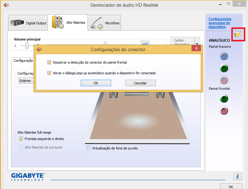This screenshot has height=189, width=248.
Task: Click the ANALÓGICO heading
Action: click(219, 40)
